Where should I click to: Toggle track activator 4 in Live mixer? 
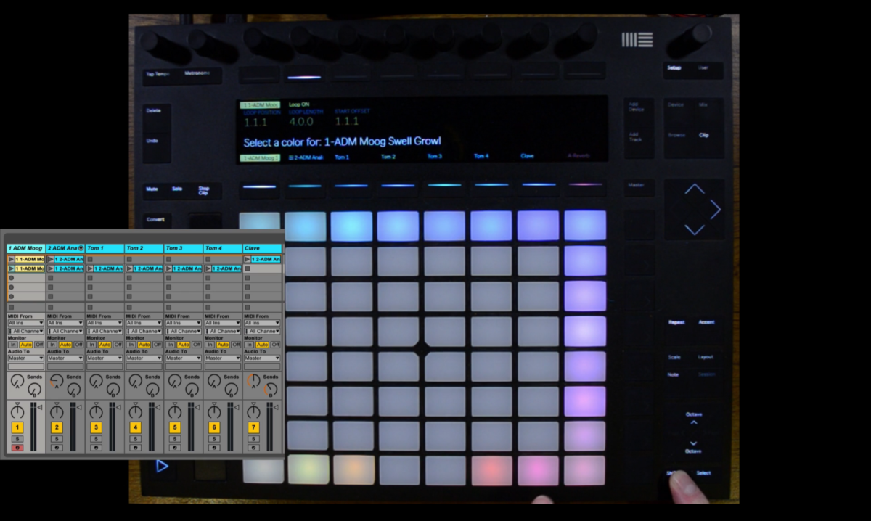click(x=135, y=428)
